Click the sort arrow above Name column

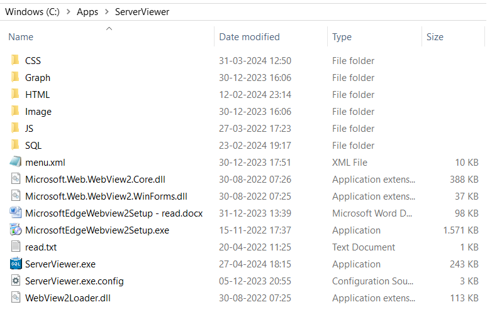coord(109,29)
